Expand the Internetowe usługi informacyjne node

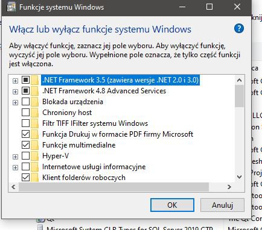coord(15,167)
